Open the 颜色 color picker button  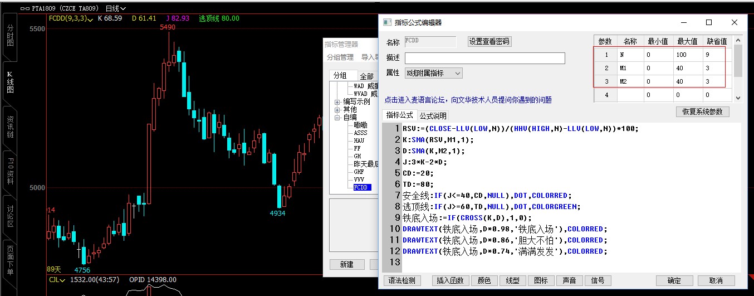[484, 280]
